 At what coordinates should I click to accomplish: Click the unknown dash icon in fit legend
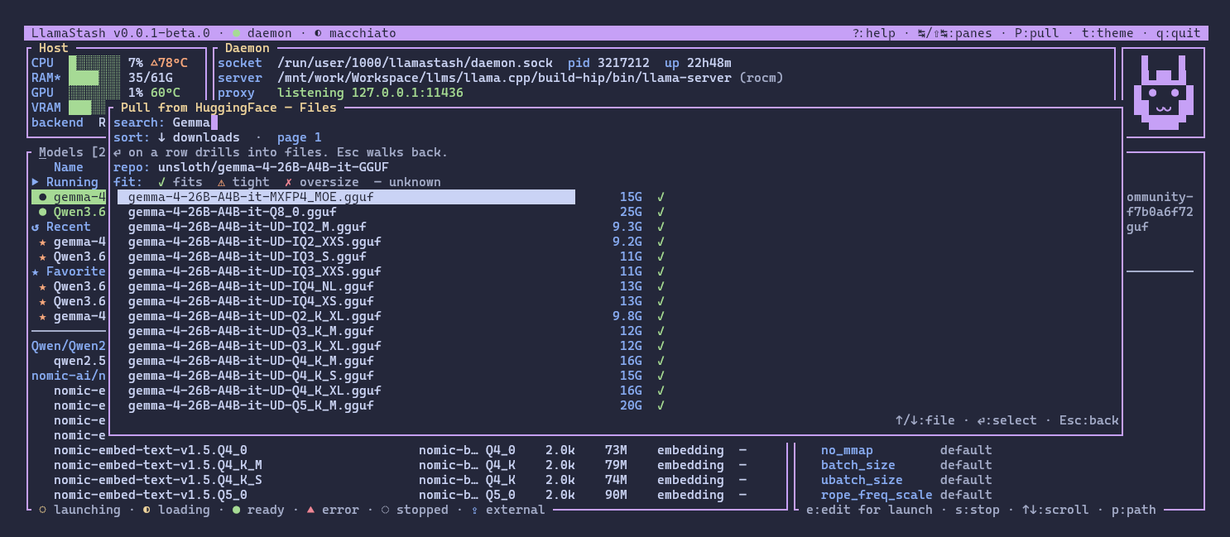click(x=377, y=182)
